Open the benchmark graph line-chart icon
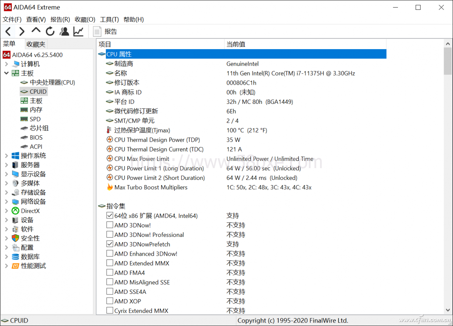Image resolution: width=453 pixels, height=326 pixels. click(78, 31)
